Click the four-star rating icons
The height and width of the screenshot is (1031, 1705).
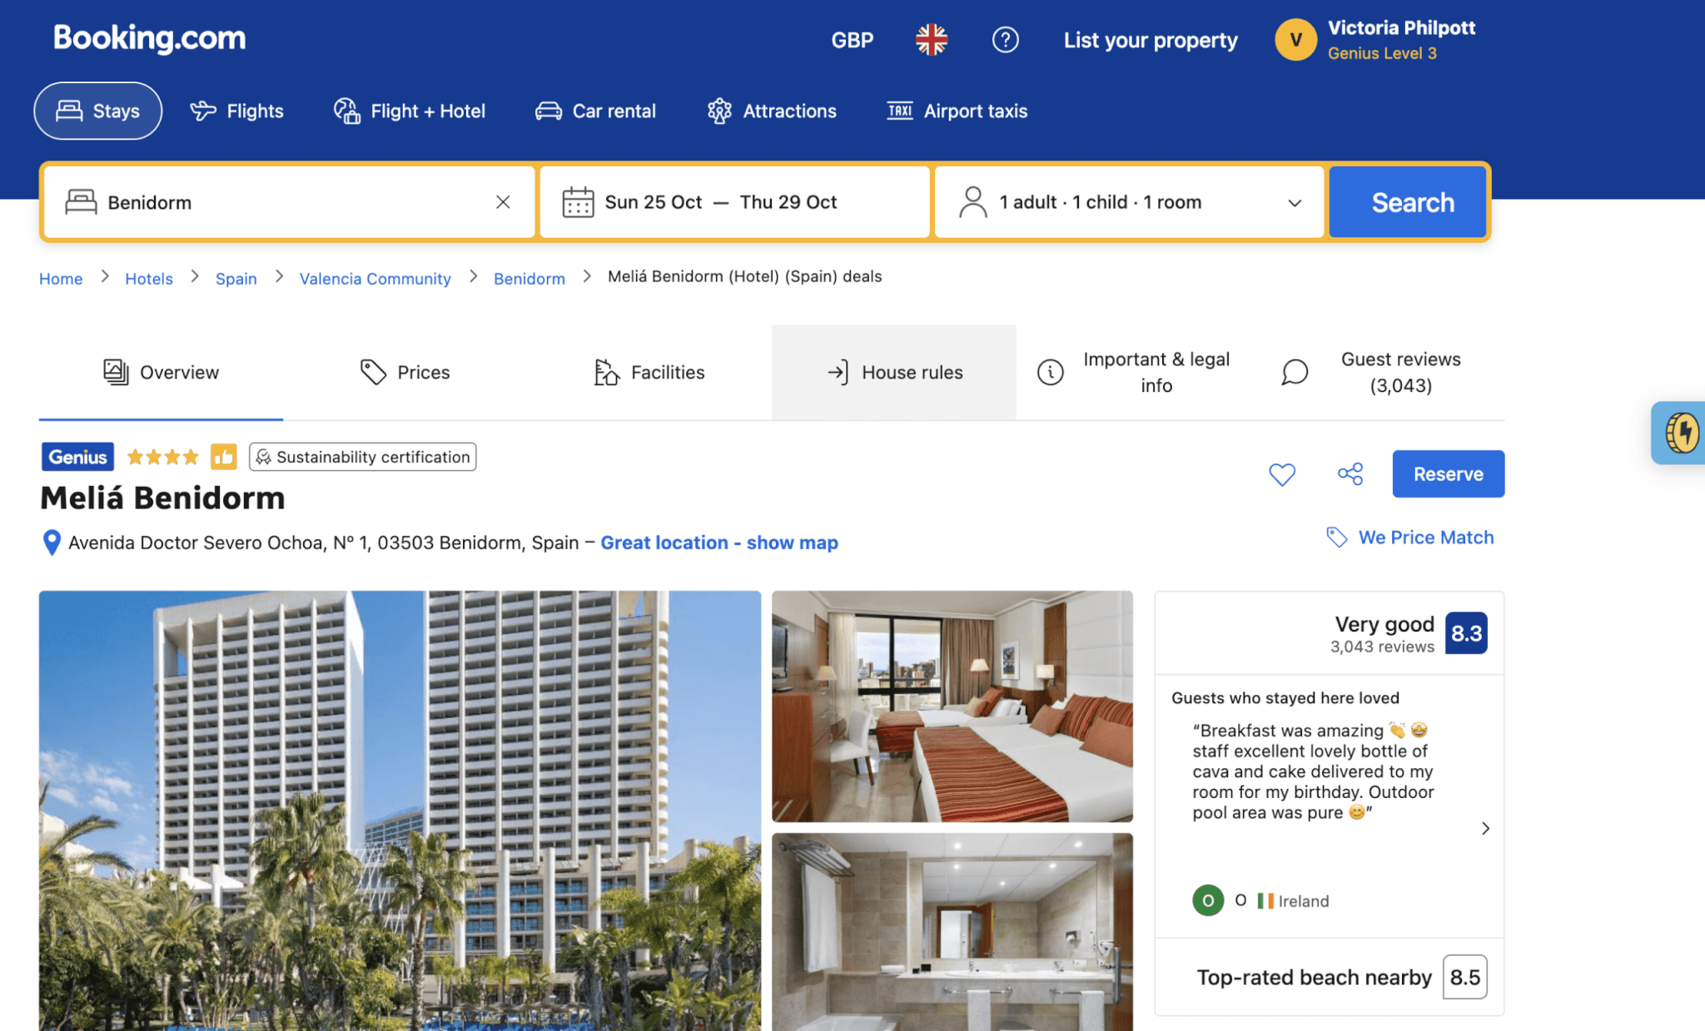[162, 457]
